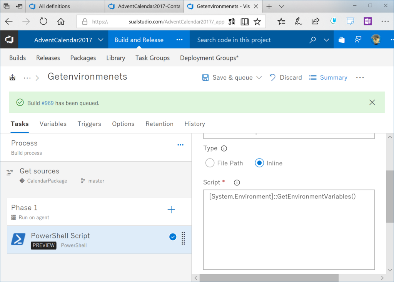
Task: Click the Visual Studio Team Services logo
Action: 9,40
